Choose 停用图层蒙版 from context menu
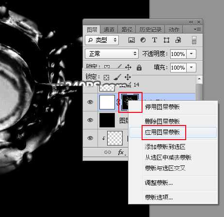The height and width of the screenshot is (217, 224). [x=173, y=107]
